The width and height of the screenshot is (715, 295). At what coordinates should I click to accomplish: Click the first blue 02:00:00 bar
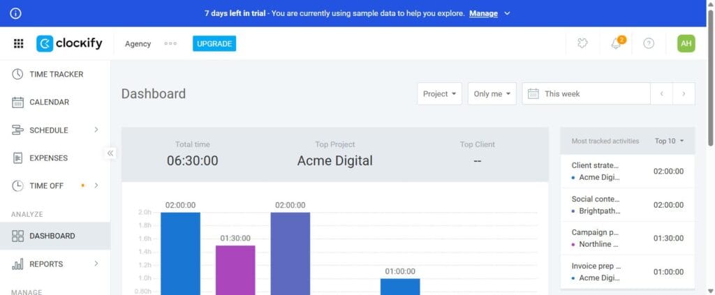181,254
